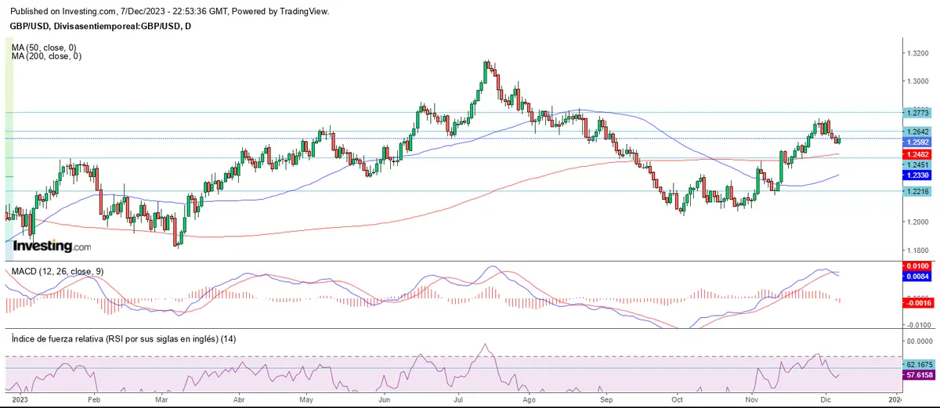Screen dimensions: 940x408
Task: Click the 62.1675 RSI level tag
Action: pyautogui.click(x=916, y=365)
